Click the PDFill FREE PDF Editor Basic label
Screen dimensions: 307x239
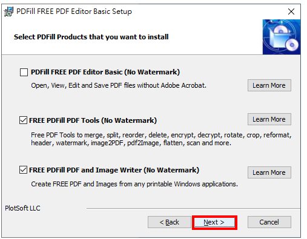(105, 72)
